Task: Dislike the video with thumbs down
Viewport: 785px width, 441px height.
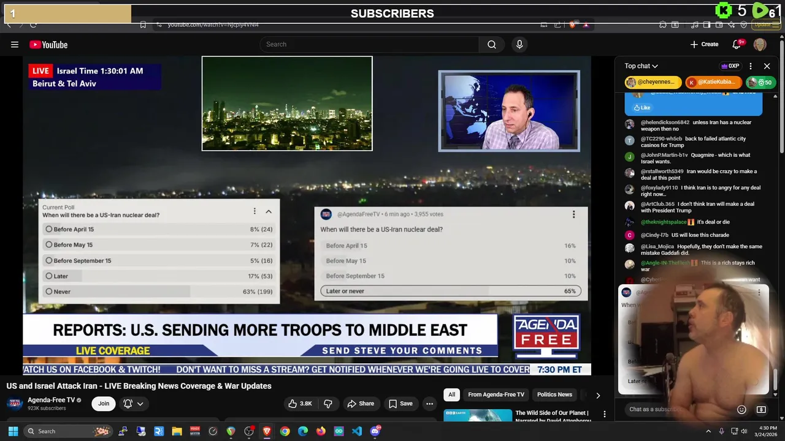Action: pyautogui.click(x=328, y=404)
